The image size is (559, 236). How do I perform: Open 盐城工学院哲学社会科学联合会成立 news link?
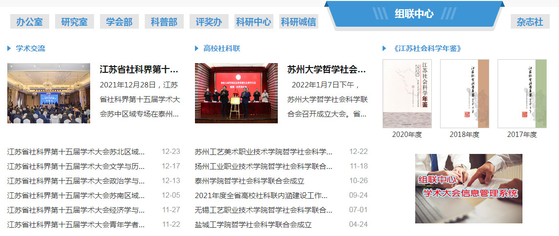click(x=252, y=225)
